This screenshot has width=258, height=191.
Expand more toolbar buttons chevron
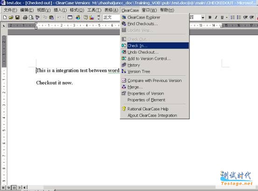tap(98, 17)
